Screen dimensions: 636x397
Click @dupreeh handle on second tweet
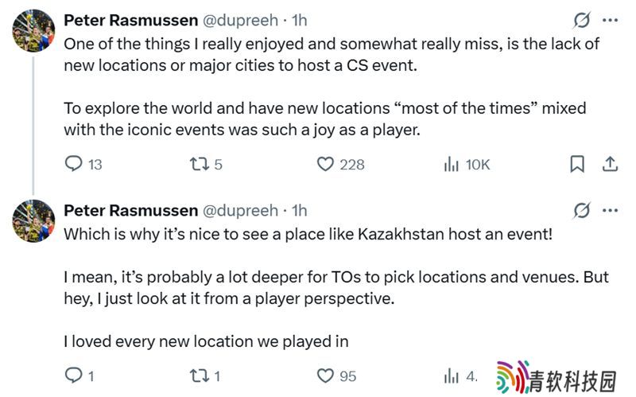[x=241, y=211]
